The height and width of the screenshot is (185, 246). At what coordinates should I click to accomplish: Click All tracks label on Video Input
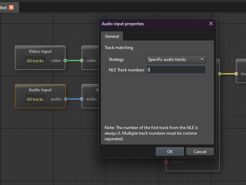tap(35, 61)
